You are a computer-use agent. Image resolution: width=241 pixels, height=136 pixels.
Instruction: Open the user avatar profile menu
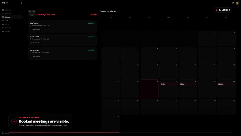click(237, 3)
